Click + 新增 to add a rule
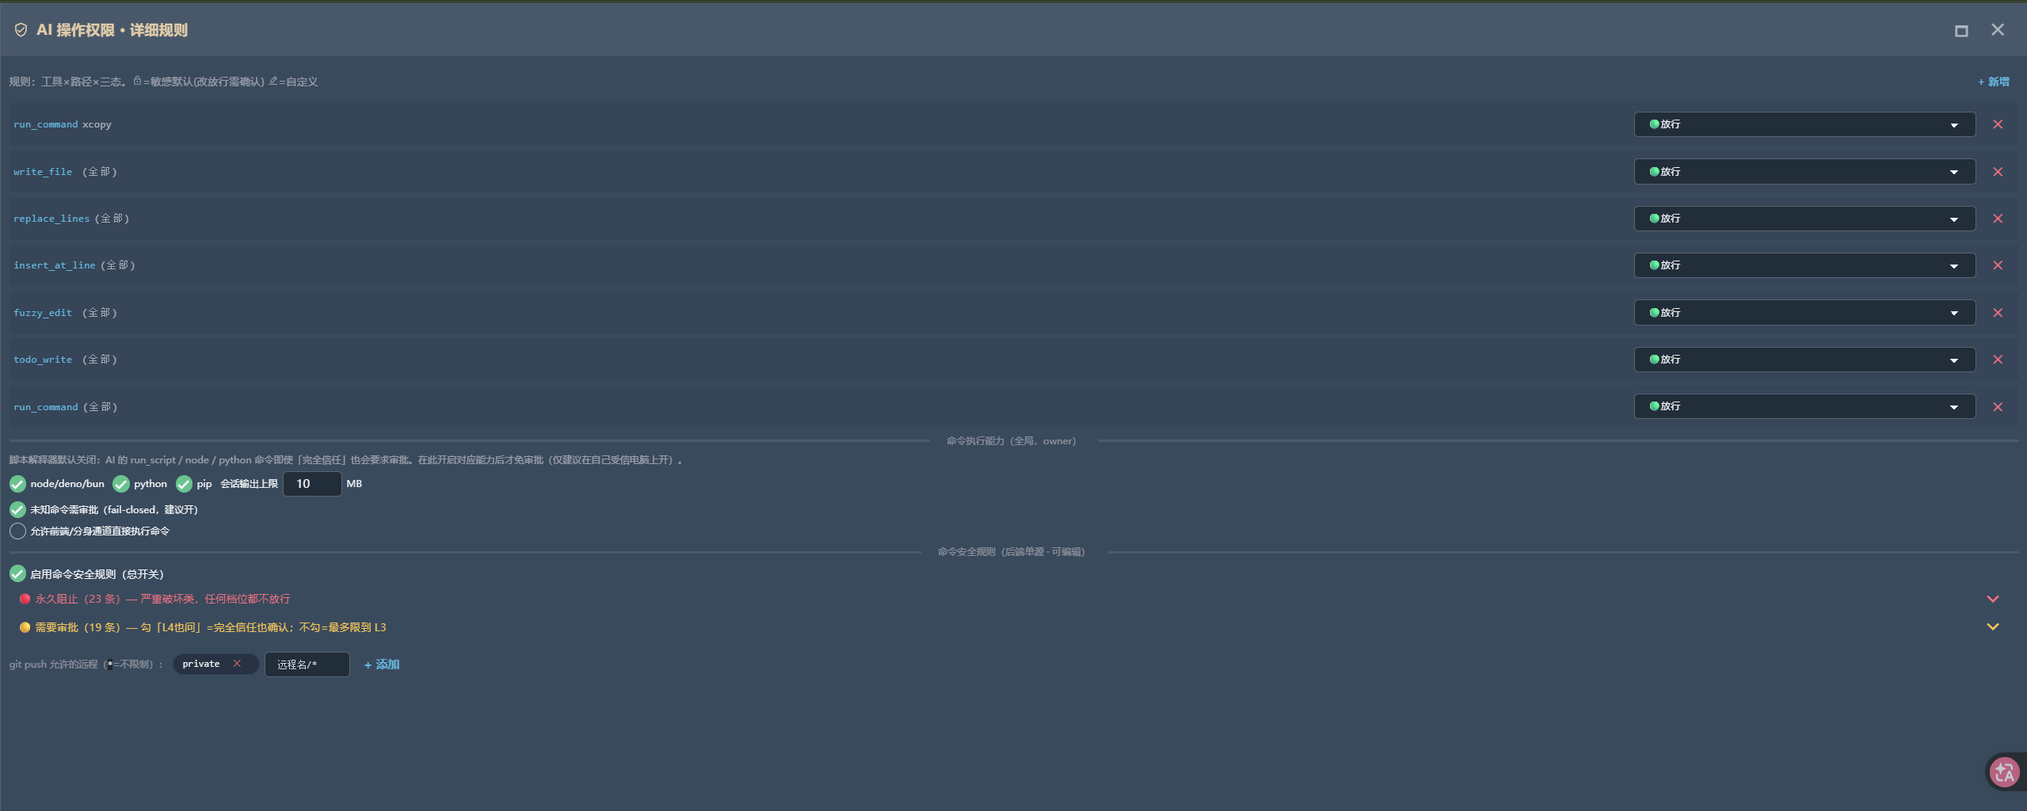This screenshot has width=2027, height=811. tap(1994, 82)
